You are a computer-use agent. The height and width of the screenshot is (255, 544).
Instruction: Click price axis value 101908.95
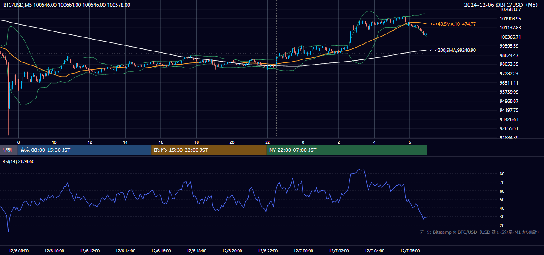point(510,19)
